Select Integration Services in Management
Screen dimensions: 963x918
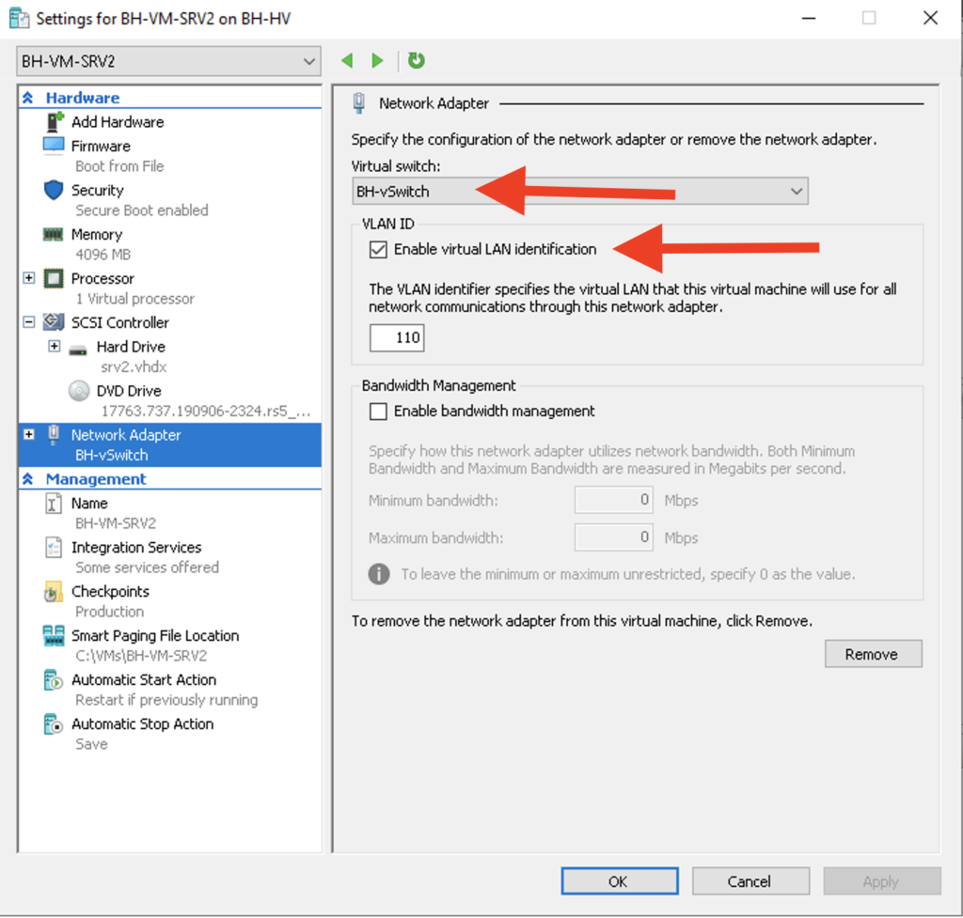(136, 548)
